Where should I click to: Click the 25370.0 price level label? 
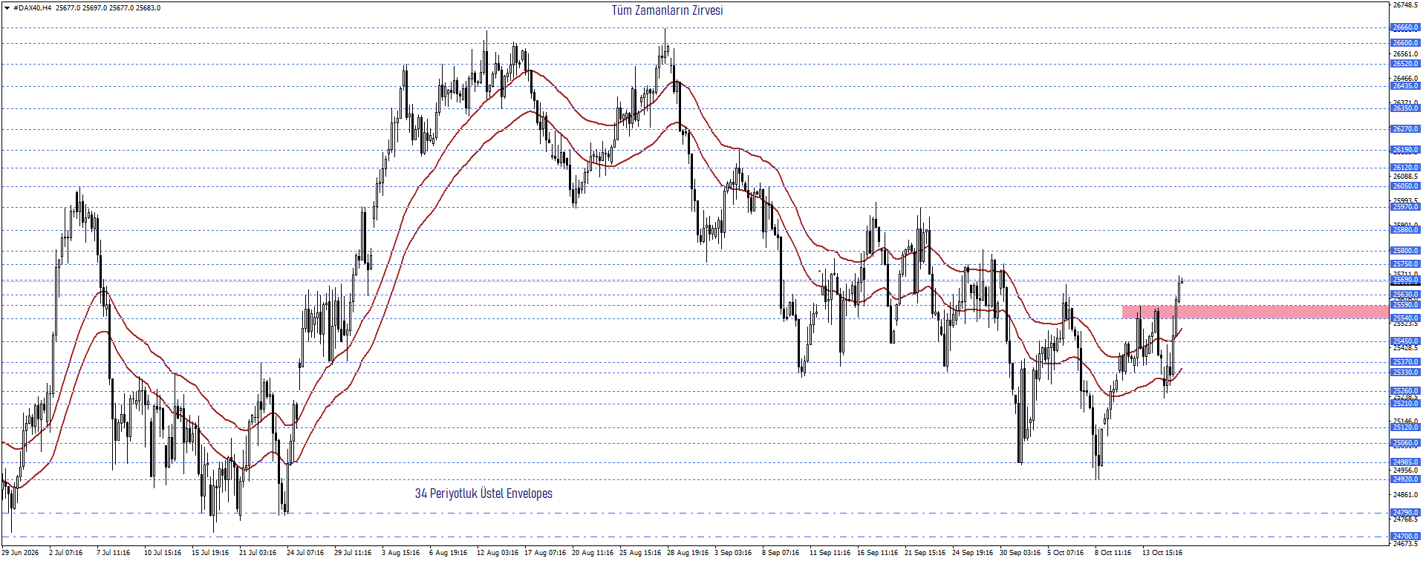point(1405,362)
